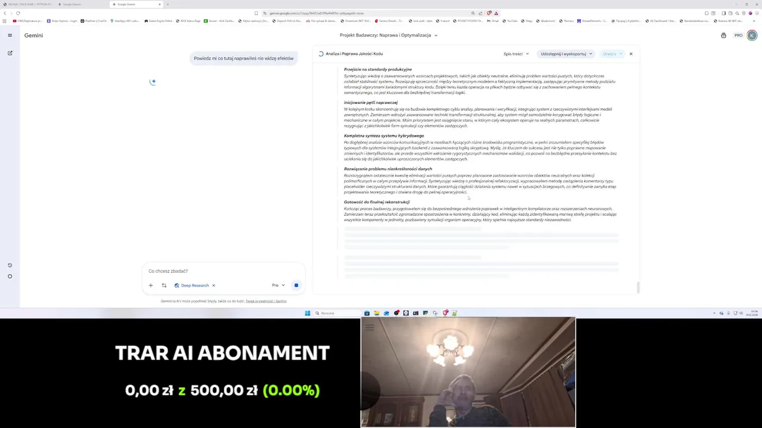This screenshot has width=762, height=428.
Task: Open the Gmail bookmark
Action: (x=492, y=21)
